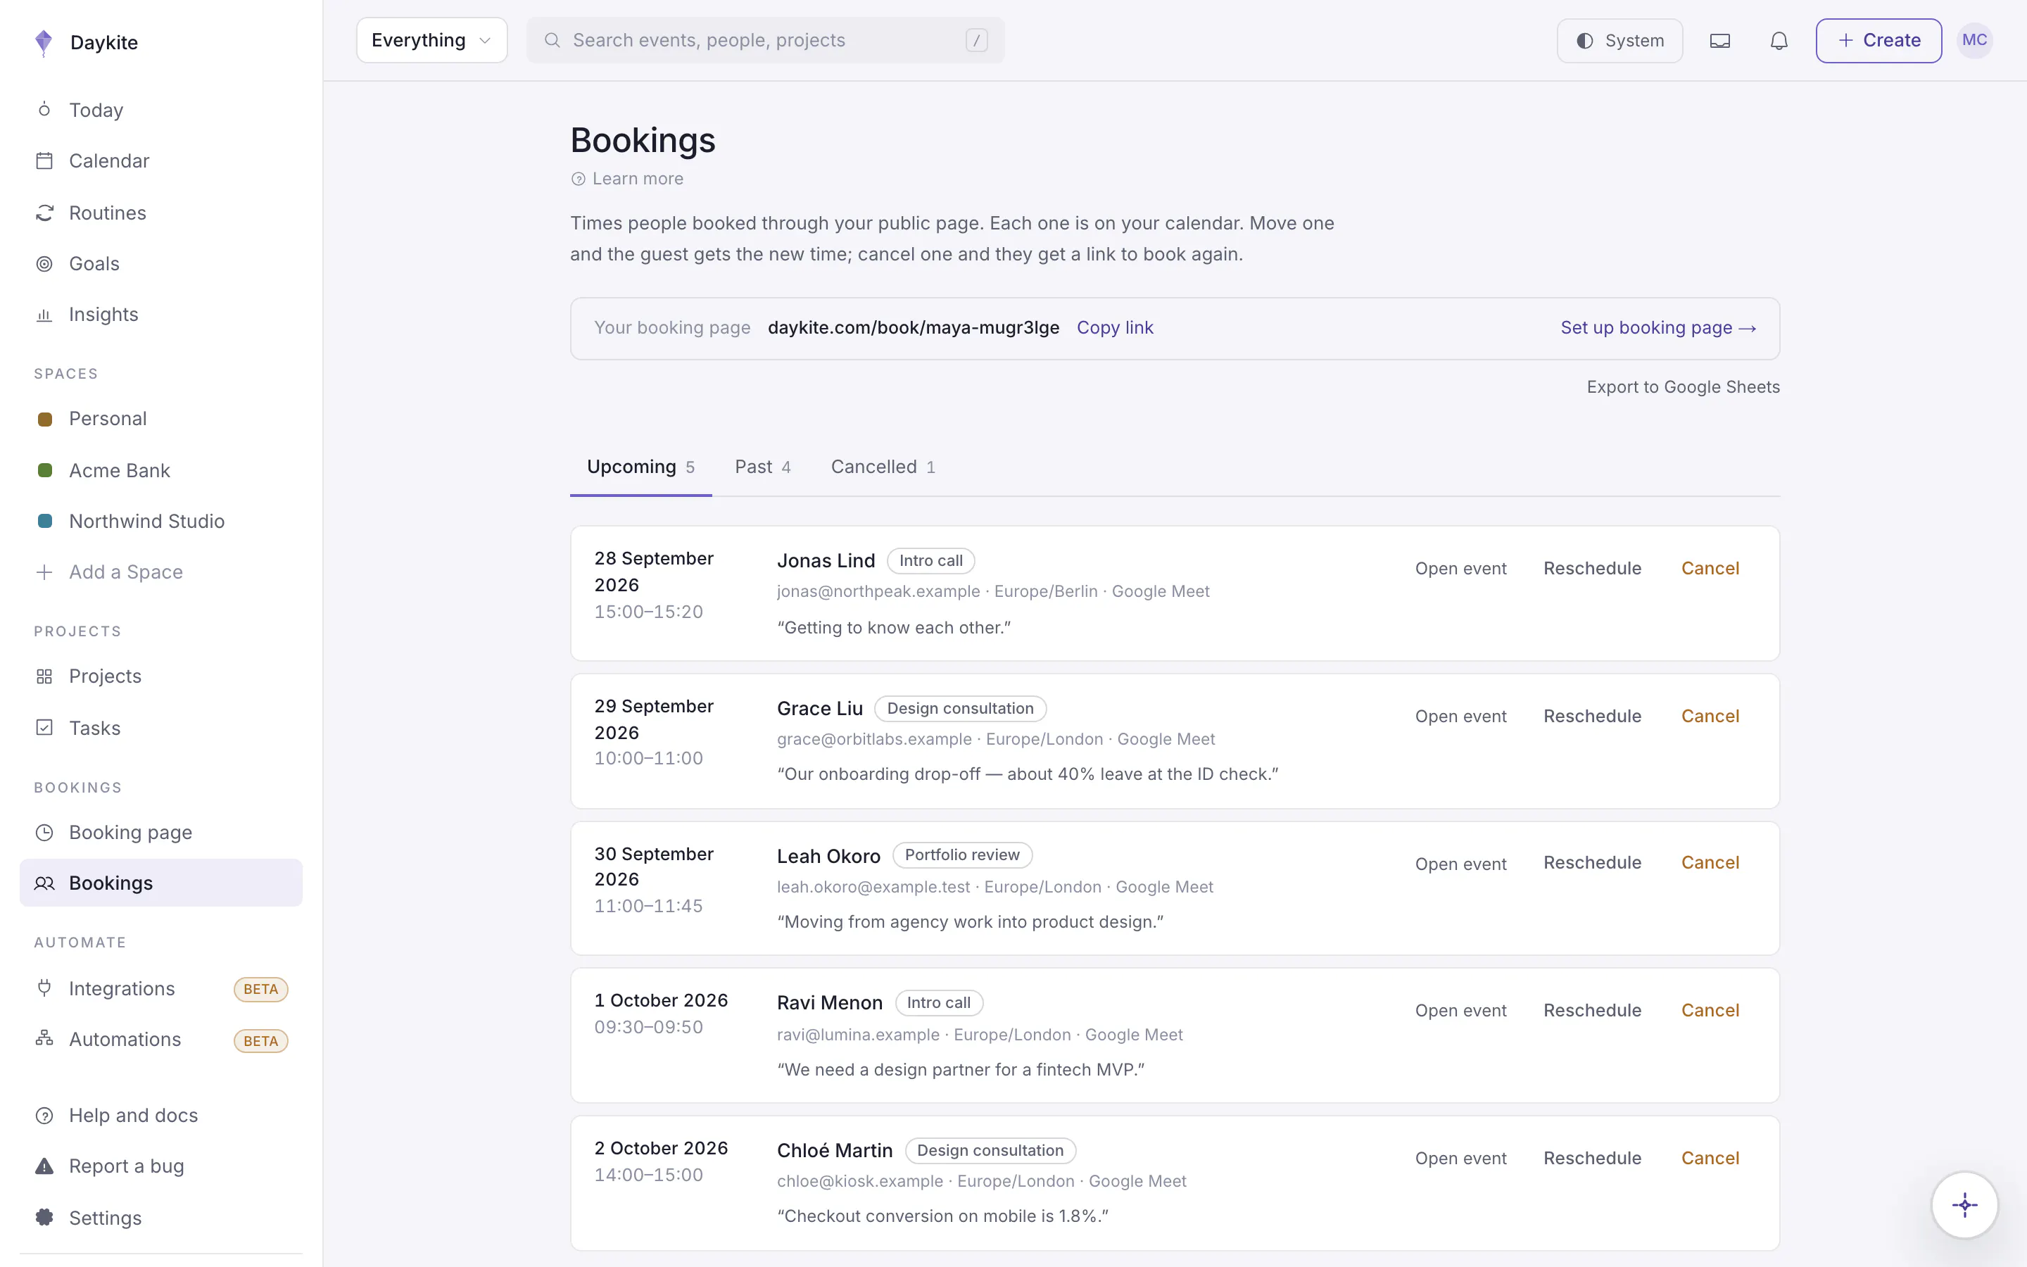Click the plus icon beside Add a Space
The image size is (2027, 1267).
(44, 572)
